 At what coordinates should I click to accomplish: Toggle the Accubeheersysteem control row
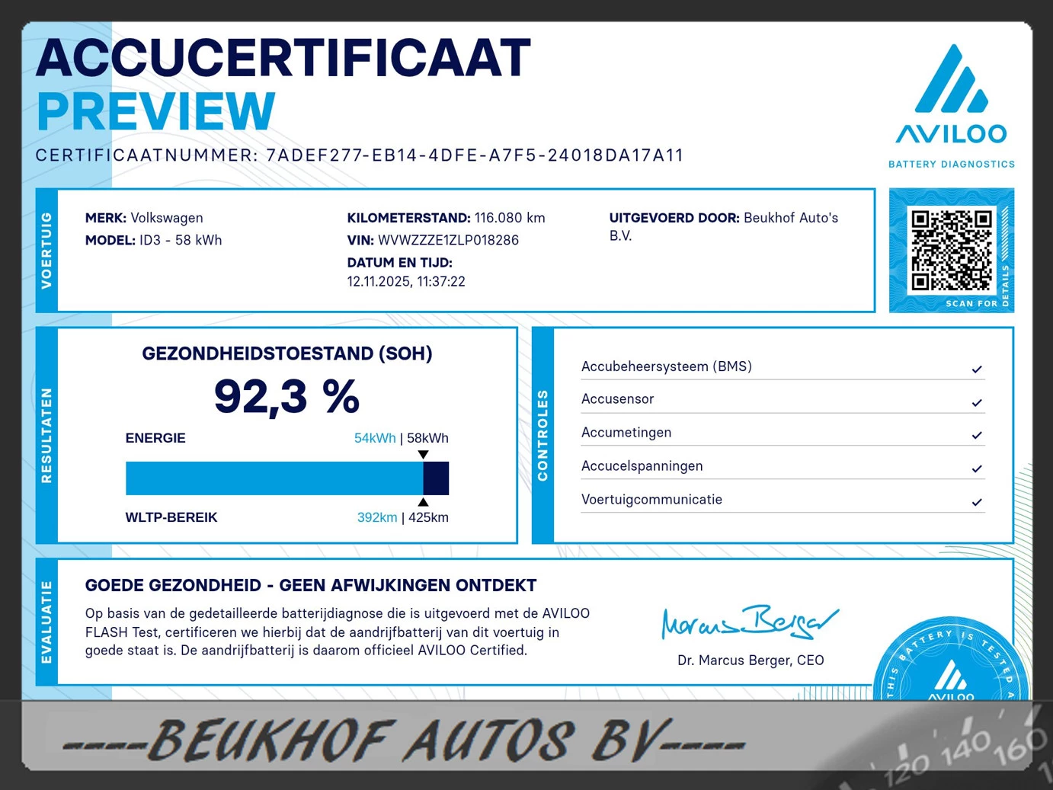(x=666, y=366)
